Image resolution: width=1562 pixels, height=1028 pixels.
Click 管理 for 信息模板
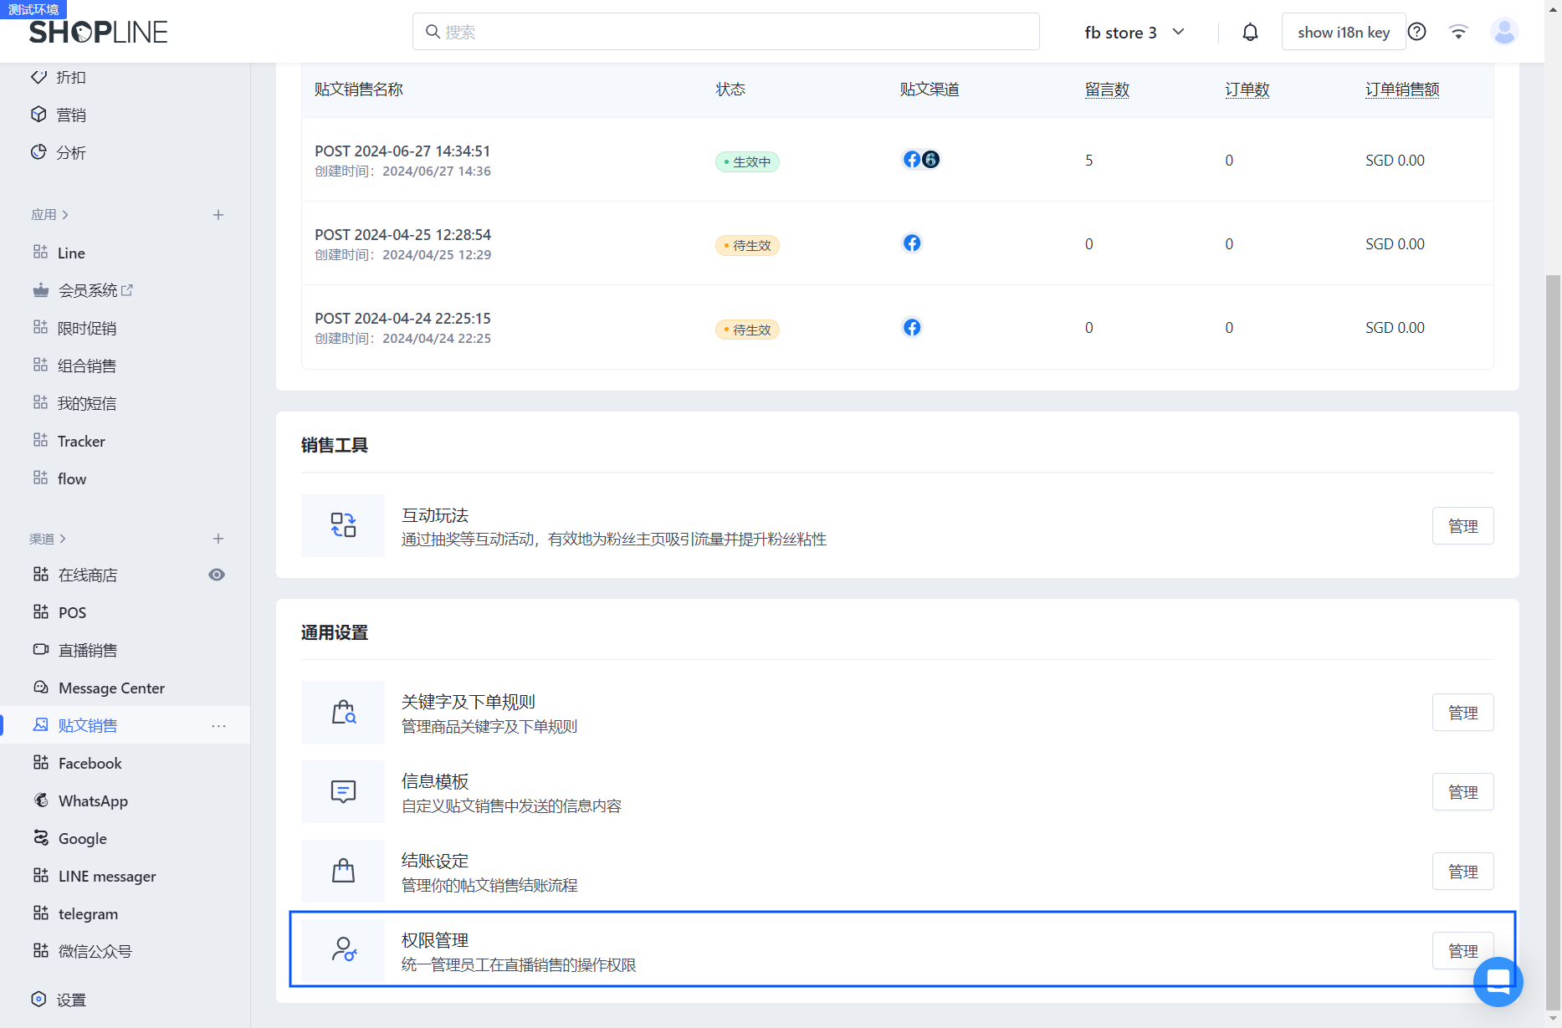coord(1462,792)
